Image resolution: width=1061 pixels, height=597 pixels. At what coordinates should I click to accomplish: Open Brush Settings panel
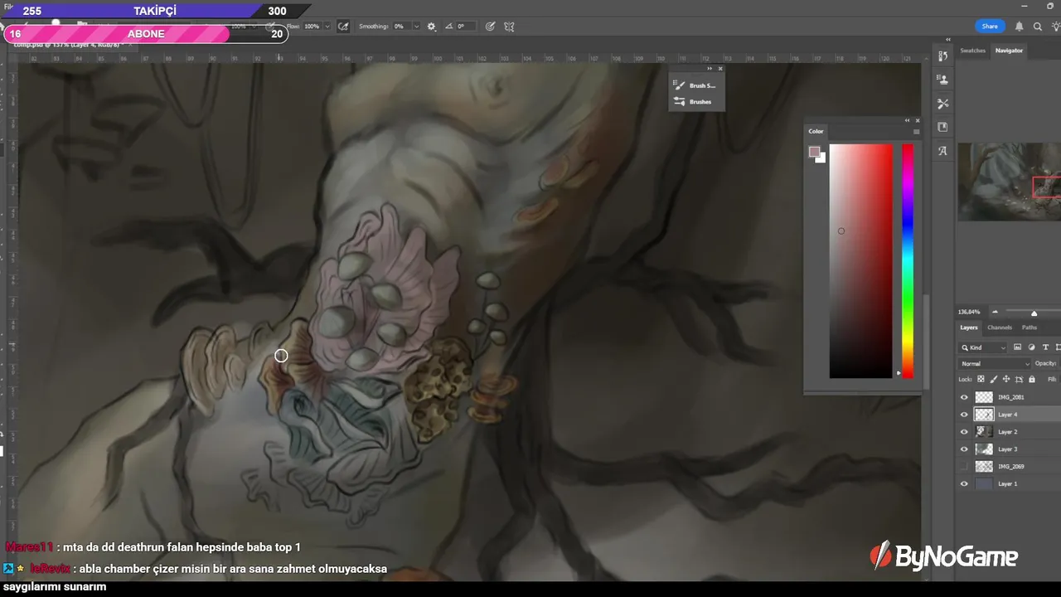695,85
